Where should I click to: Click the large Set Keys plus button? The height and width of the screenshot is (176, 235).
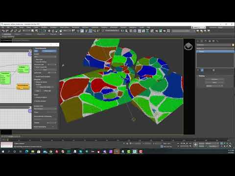(195, 145)
